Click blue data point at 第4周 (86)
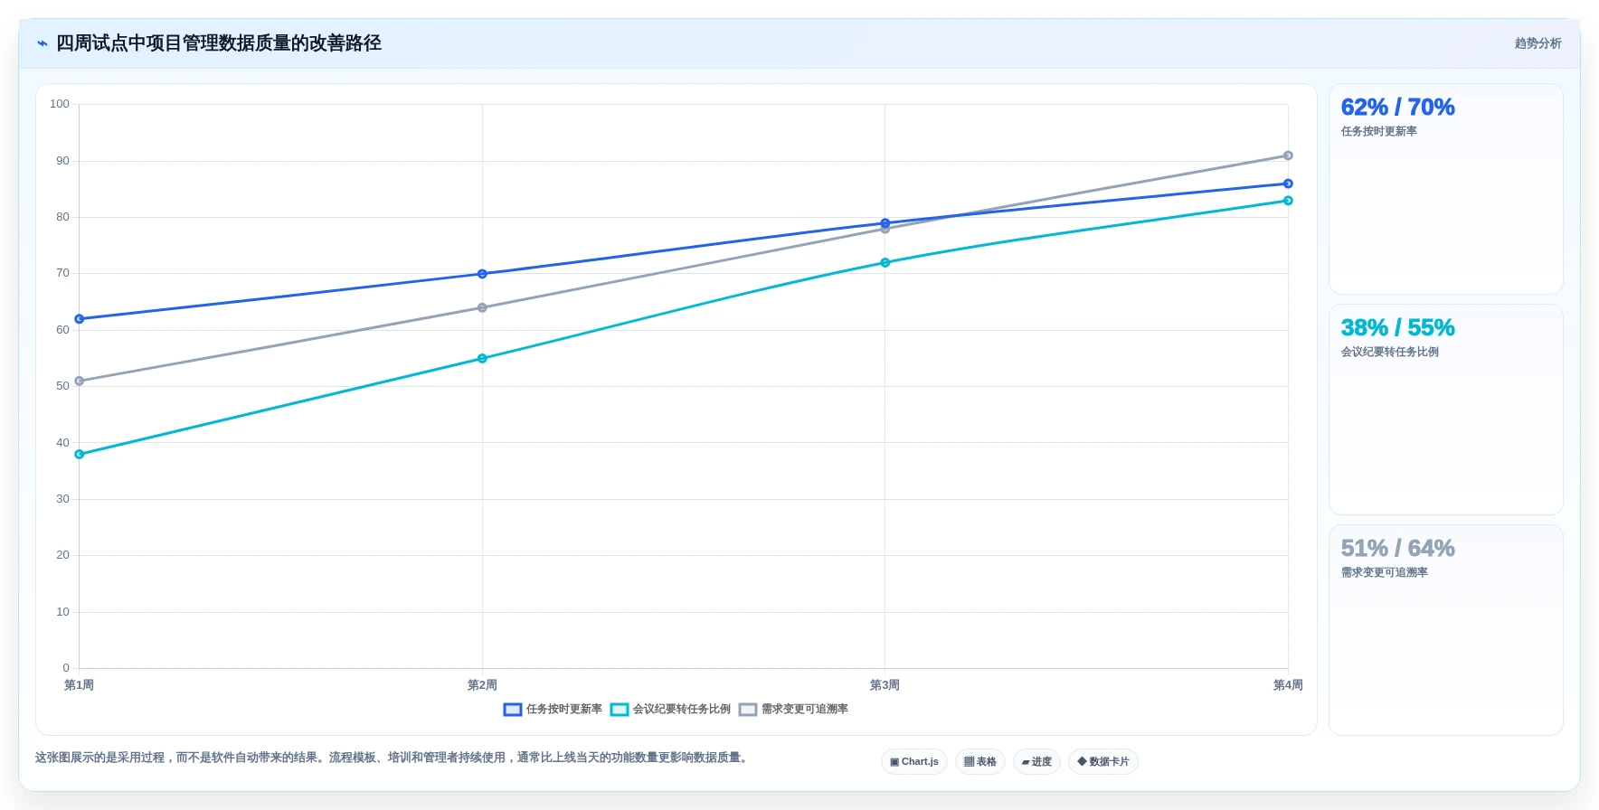 point(1288,184)
